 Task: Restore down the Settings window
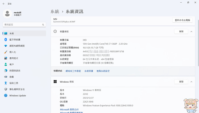188,2
